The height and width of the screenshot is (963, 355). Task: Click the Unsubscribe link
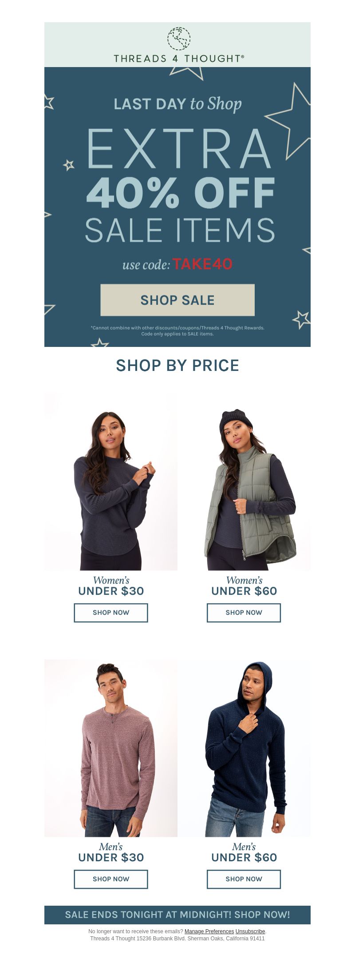[250, 931]
